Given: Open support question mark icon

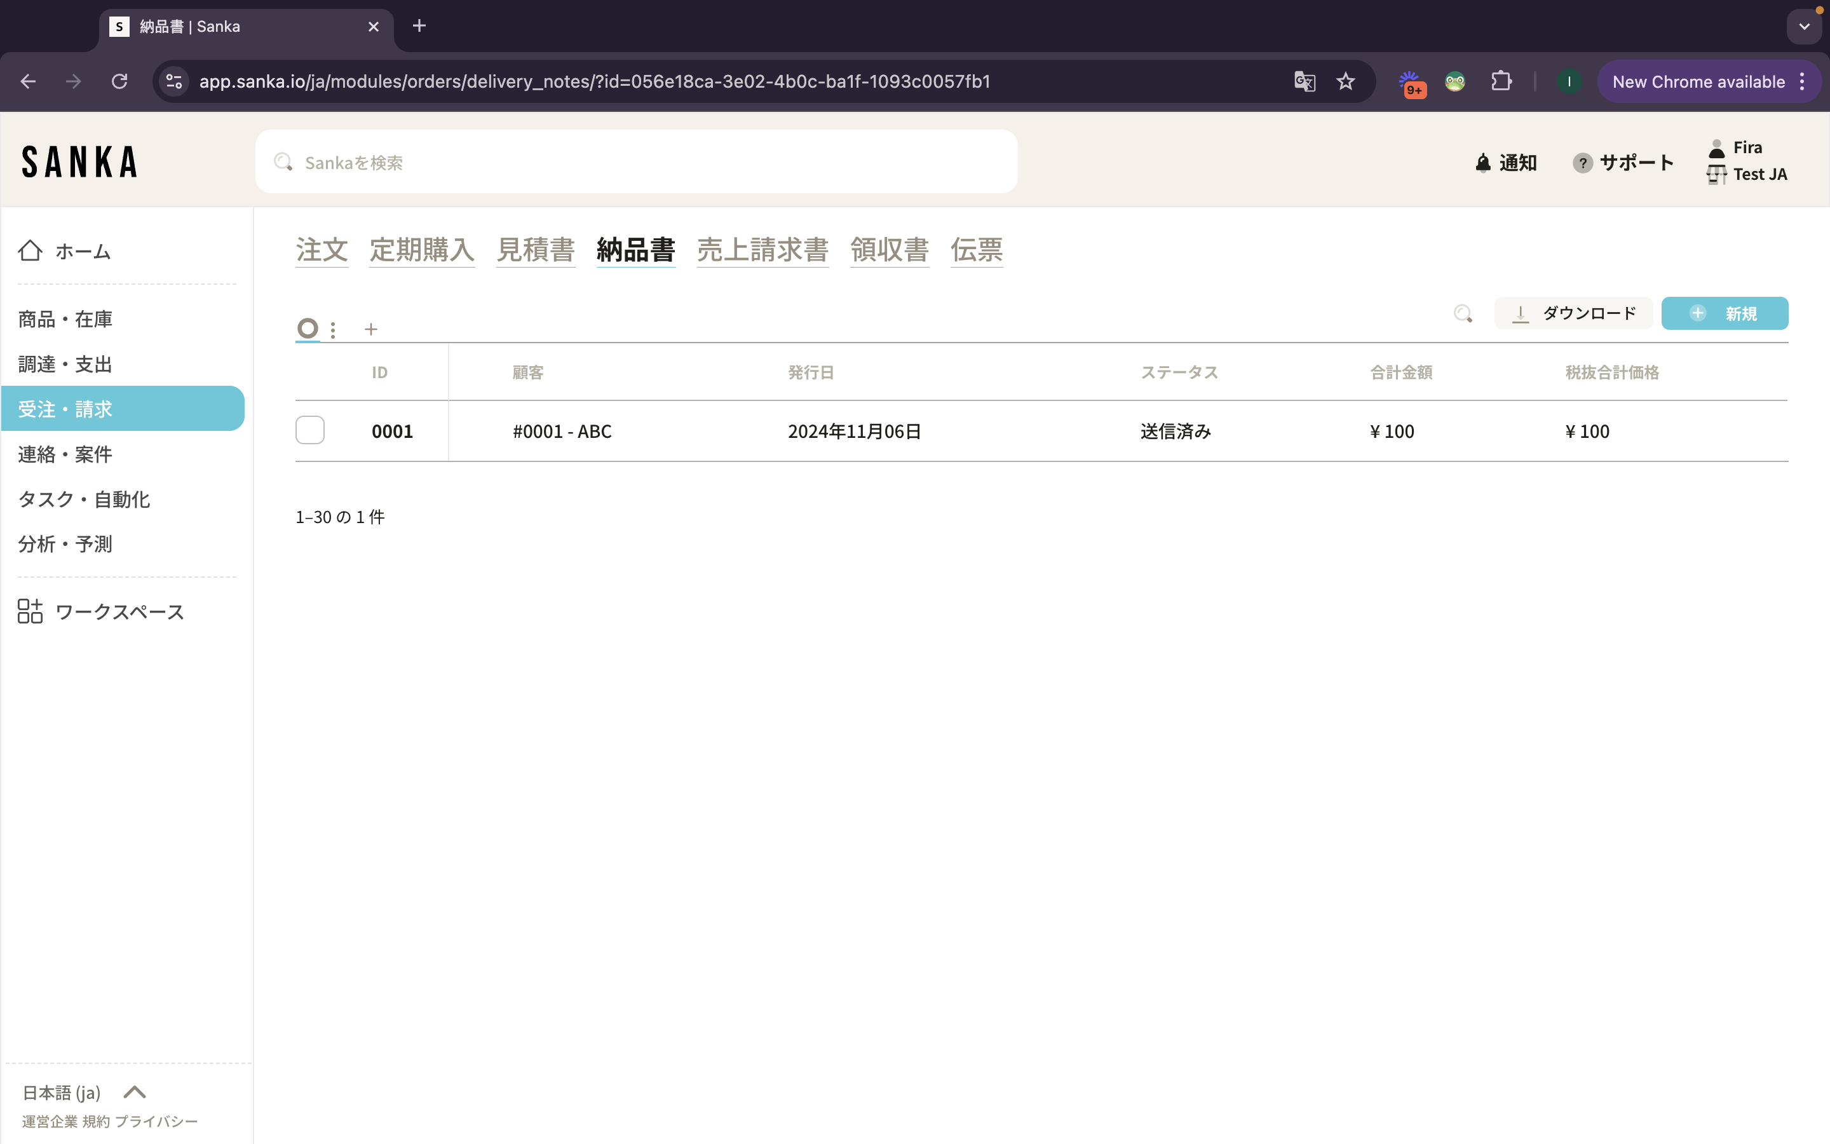Looking at the screenshot, I should [1582, 163].
